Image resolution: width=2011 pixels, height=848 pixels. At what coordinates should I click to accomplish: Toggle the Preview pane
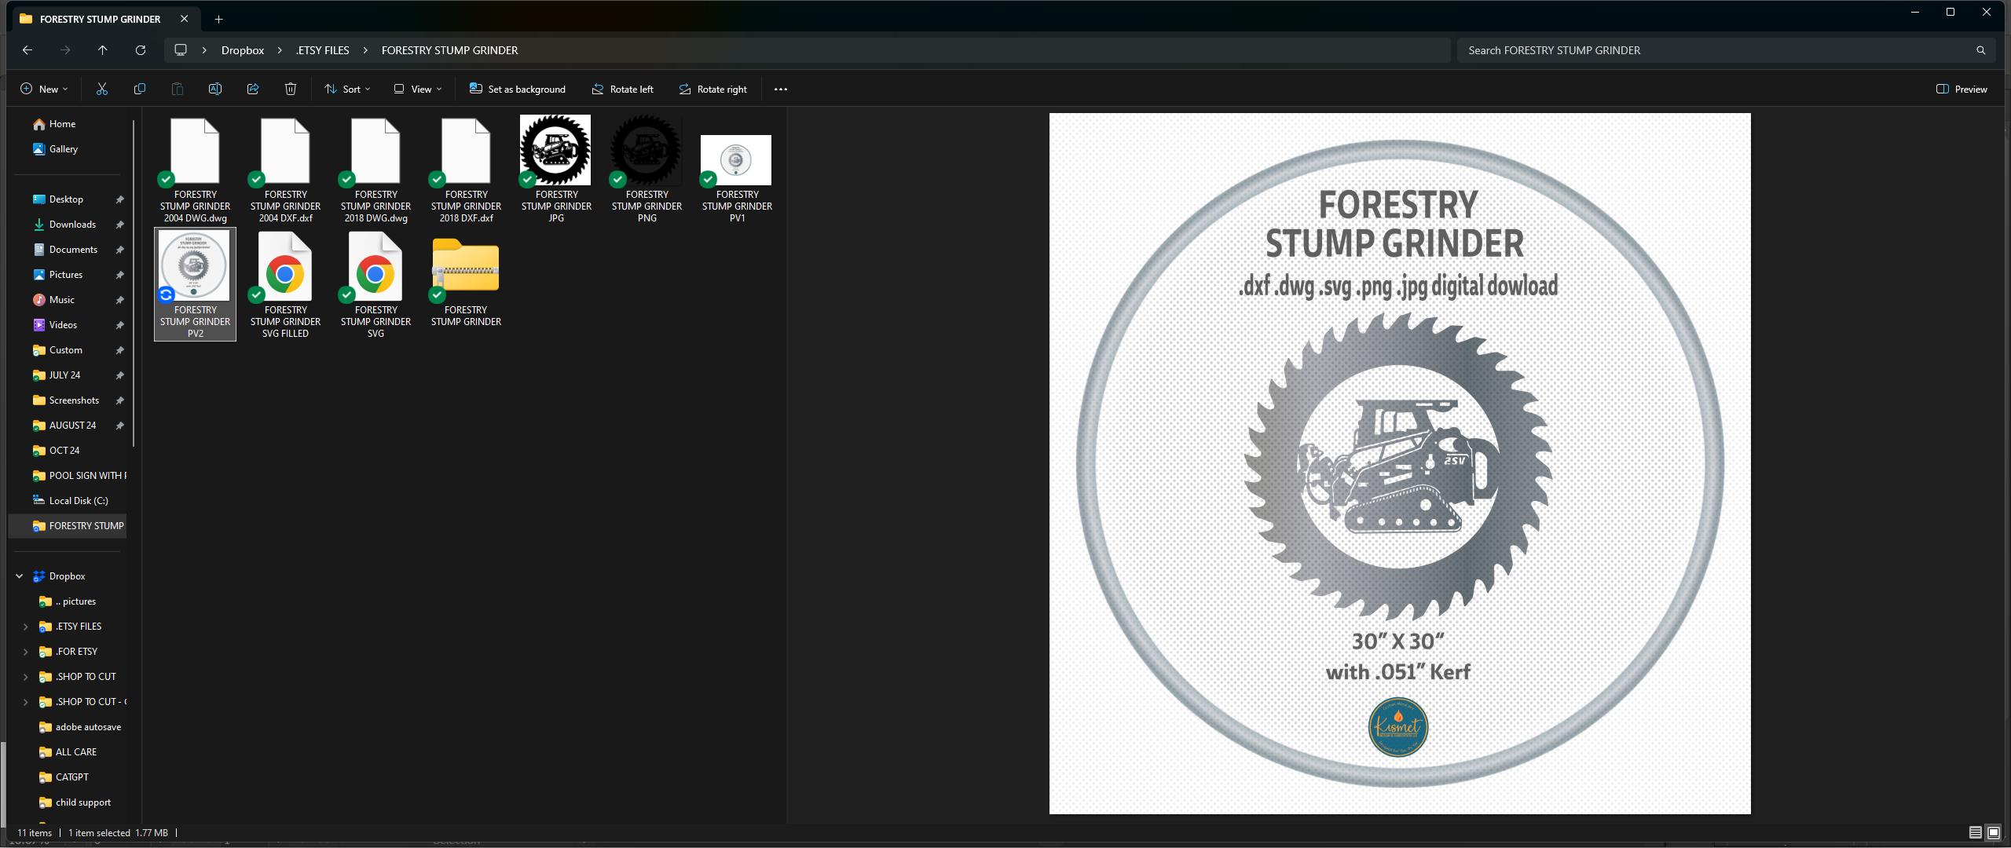pos(1961,89)
